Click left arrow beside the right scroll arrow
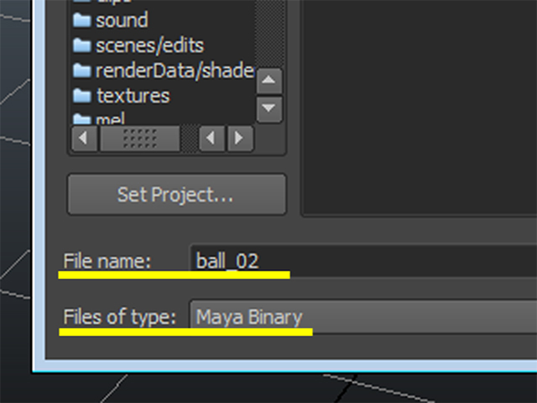The height and width of the screenshot is (403, 537). pos(211,139)
